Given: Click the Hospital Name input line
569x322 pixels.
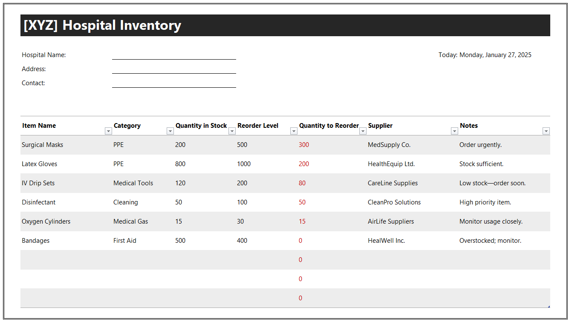Looking at the screenshot, I should (x=174, y=55).
